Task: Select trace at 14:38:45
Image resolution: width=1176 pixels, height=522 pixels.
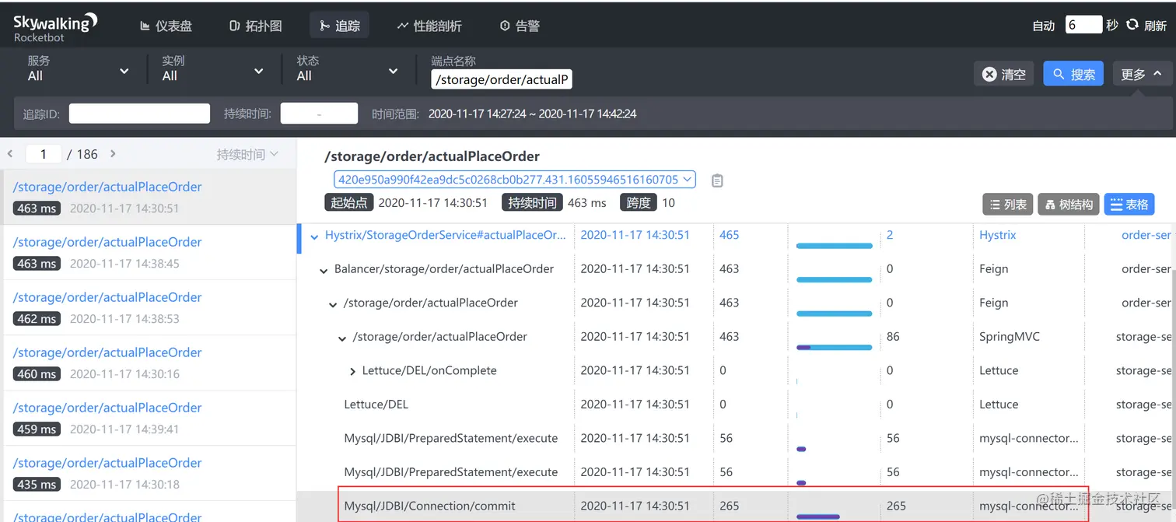Action: 149,252
